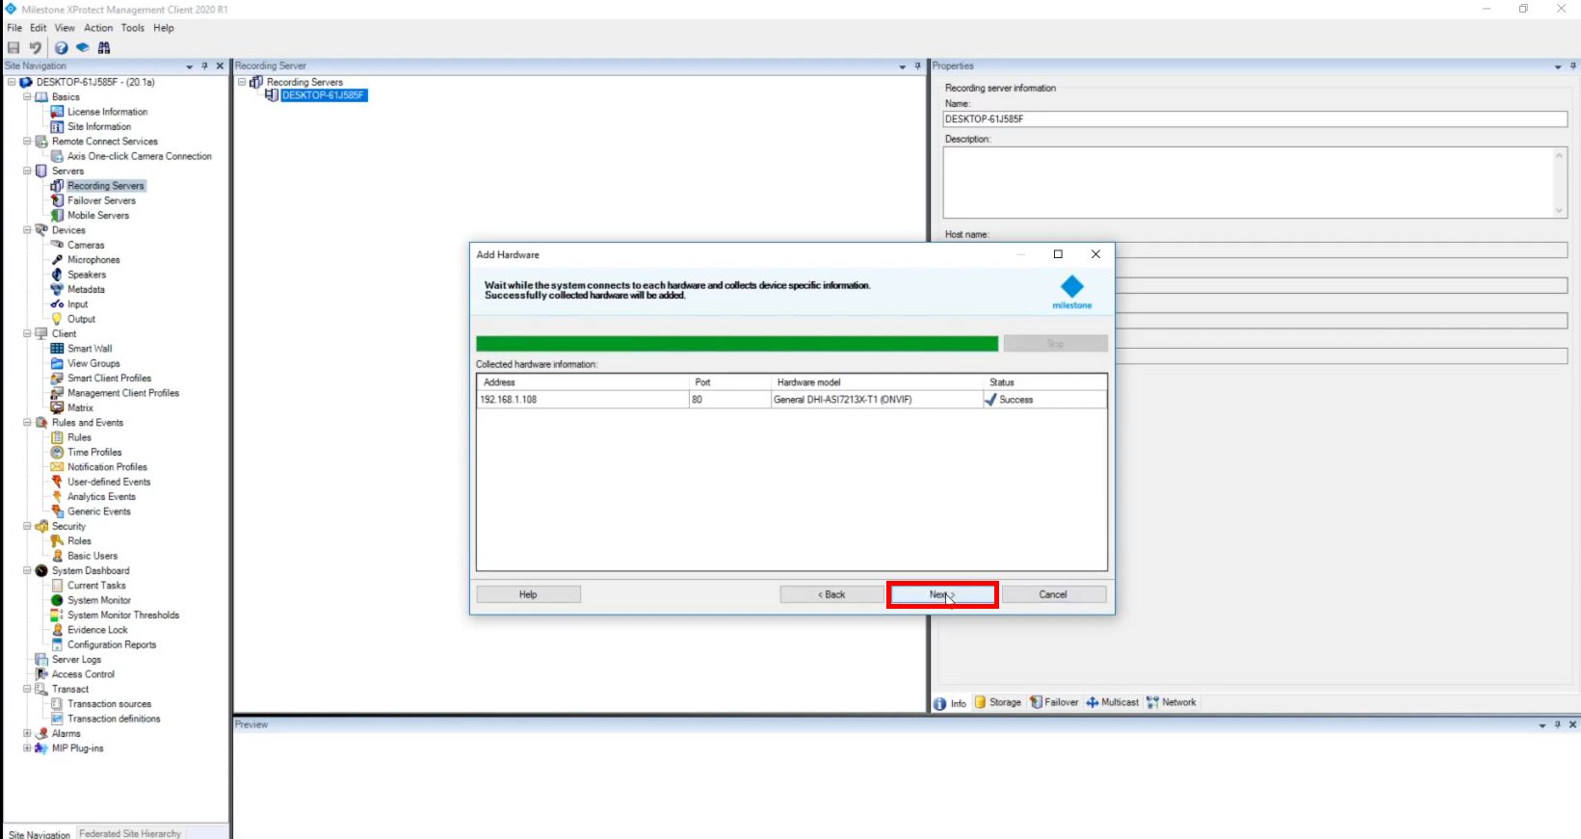
Task: Close the Site Navigation pane
Action: coord(220,66)
